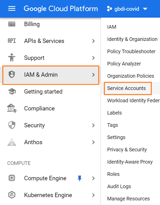Open the hamburger navigation menu

tap(12, 9)
